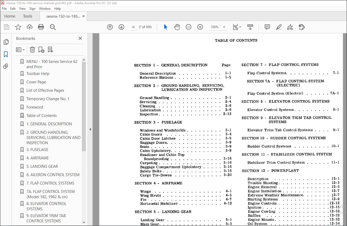Select 4. AIRFRAME bookmark
This screenshot has width=347, height=226.
[38, 158]
